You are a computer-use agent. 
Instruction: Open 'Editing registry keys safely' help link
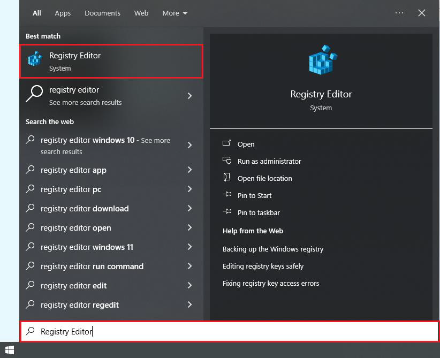[263, 266]
